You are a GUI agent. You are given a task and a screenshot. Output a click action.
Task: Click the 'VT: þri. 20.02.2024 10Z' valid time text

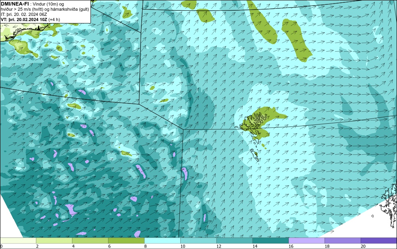[x=23, y=19]
